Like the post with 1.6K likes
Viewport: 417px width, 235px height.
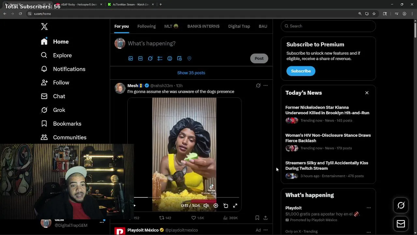coord(198,218)
